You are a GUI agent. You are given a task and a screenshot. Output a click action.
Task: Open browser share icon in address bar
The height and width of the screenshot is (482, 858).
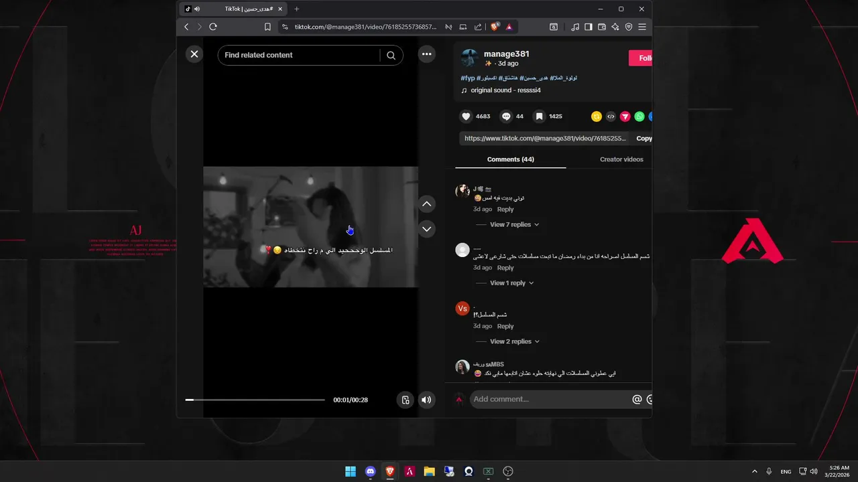pyautogui.click(x=478, y=27)
